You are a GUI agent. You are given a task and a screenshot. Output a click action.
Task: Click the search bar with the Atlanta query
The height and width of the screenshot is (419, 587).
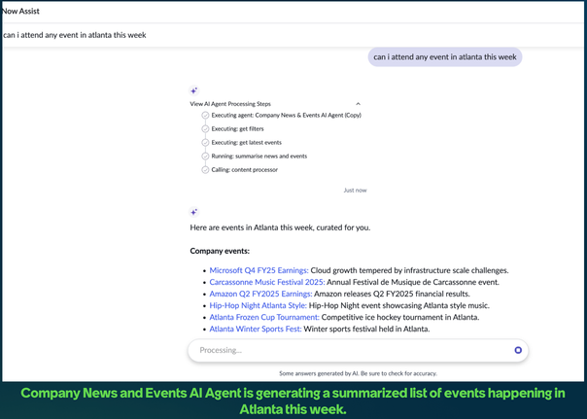(x=293, y=35)
